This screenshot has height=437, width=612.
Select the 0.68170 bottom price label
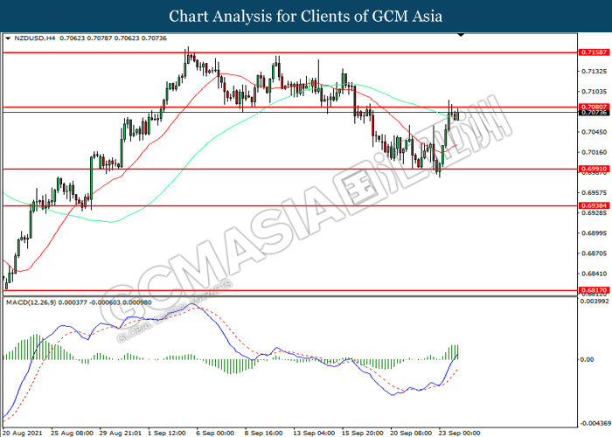point(594,290)
